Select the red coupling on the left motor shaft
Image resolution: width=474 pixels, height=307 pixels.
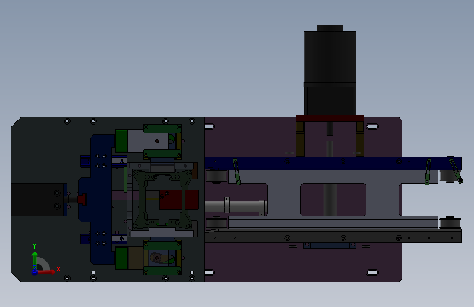click(x=81, y=199)
